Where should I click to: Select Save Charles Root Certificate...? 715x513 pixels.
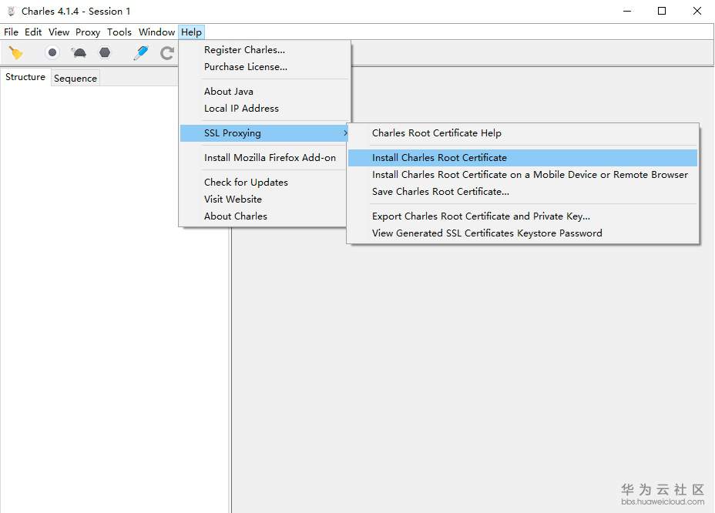(x=522, y=192)
